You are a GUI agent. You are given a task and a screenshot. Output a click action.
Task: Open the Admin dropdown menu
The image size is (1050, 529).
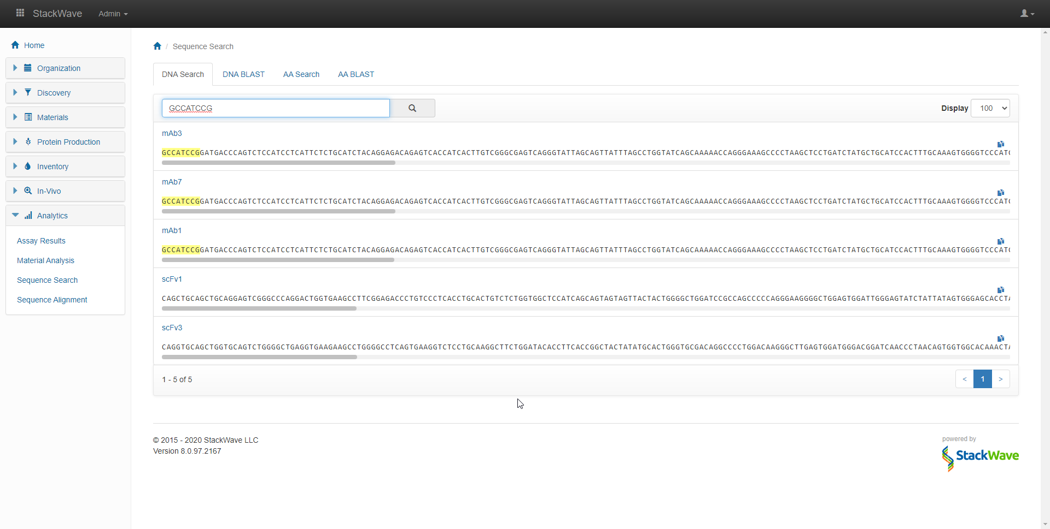[x=113, y=14]
